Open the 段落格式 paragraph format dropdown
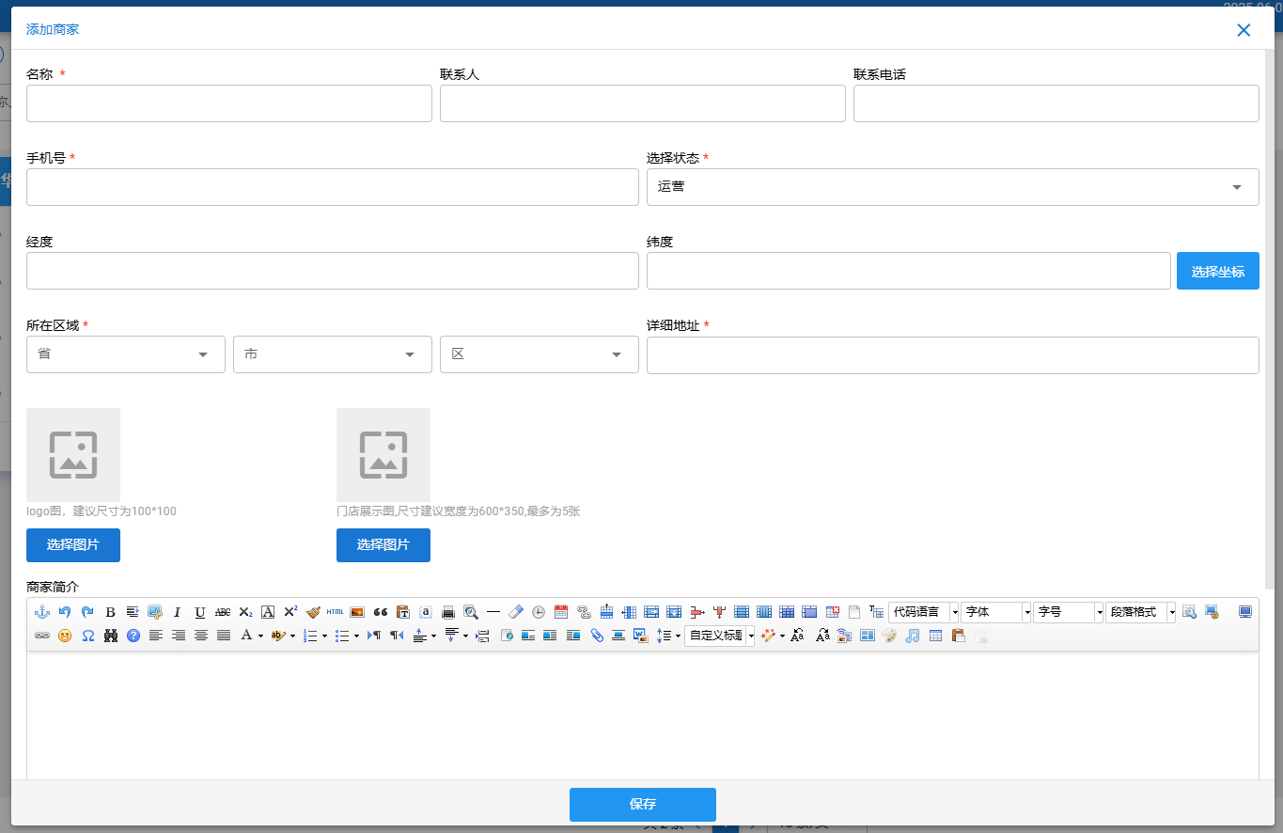Screen dimensions: 1283x833 [x=1140, y=612]
